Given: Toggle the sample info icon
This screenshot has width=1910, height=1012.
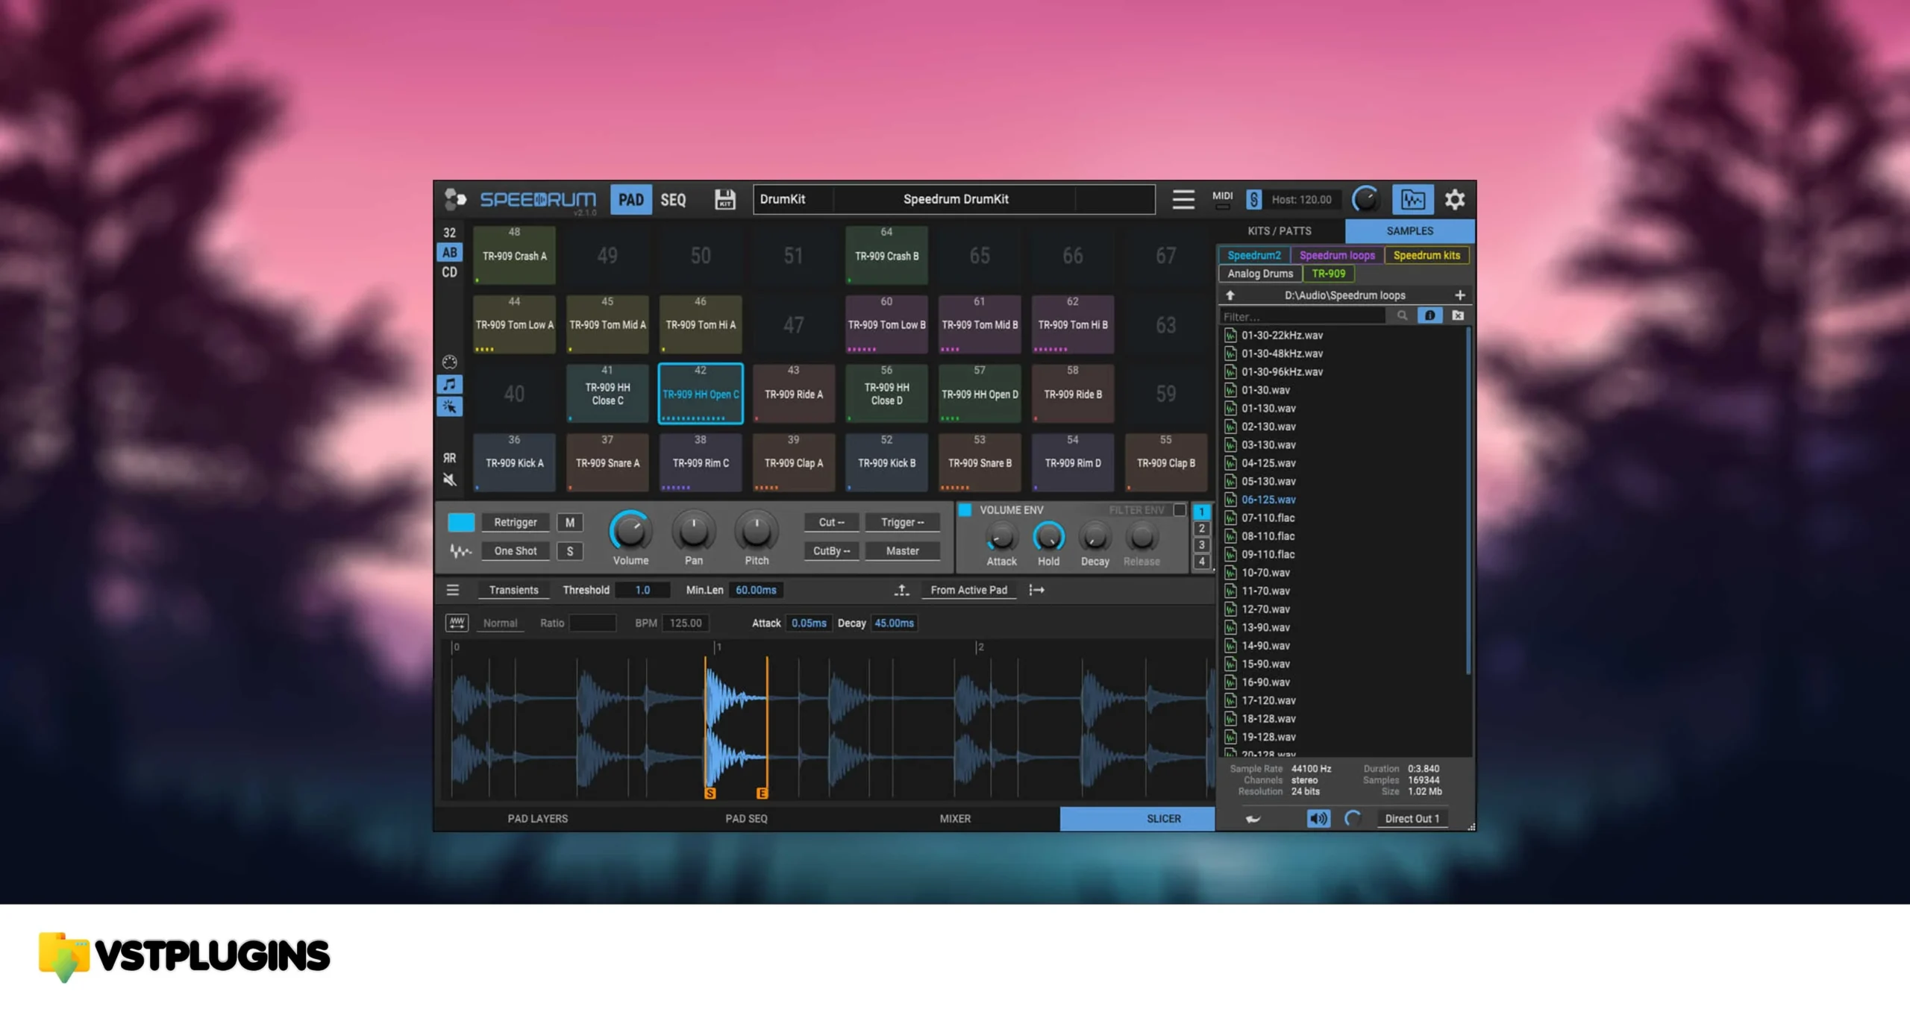Looking at the screenshot, I should [x=1429, y=315].
